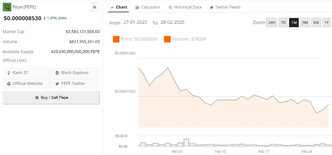Click the Feb 24 axis date label
The image size is (332, 155).
[x=307, y=151]
